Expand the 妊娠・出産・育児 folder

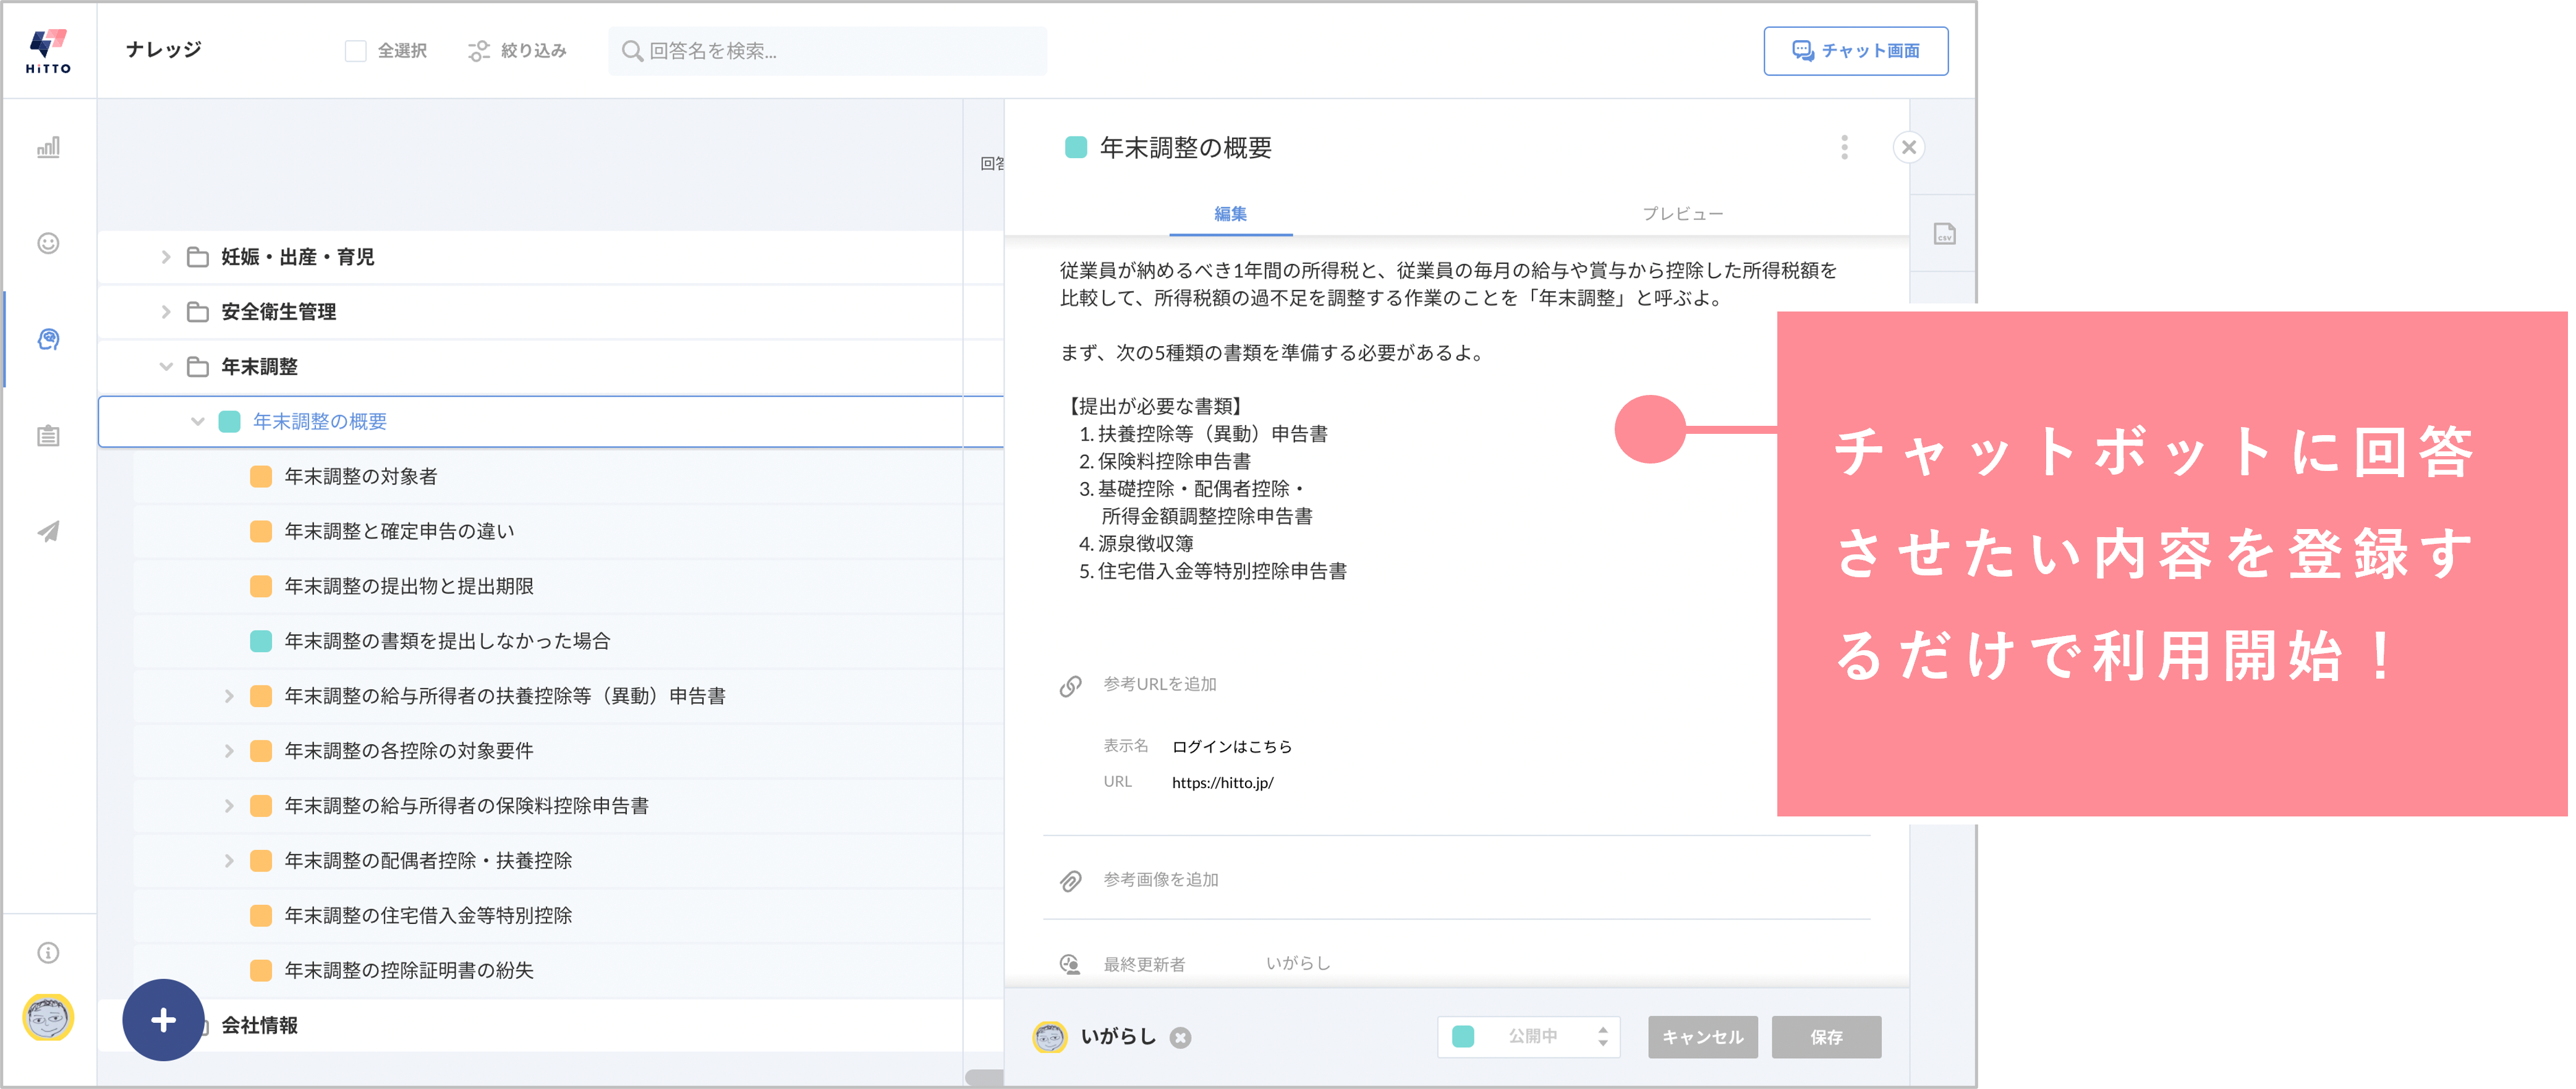tap(166, 257)
